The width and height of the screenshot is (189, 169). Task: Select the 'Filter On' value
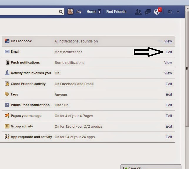(x=61, y=105)
